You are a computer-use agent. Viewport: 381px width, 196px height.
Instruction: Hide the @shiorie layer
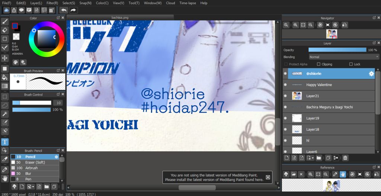point(285,74)
